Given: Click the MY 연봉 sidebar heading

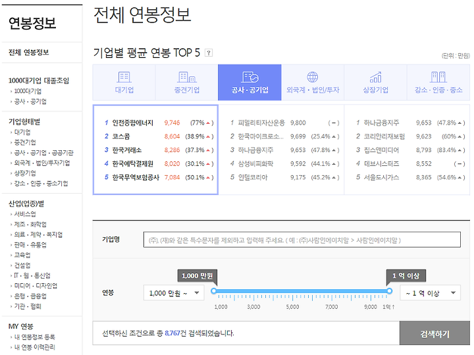Looking at the screenshot, I should pyautogui.click(x=21, y=326).
